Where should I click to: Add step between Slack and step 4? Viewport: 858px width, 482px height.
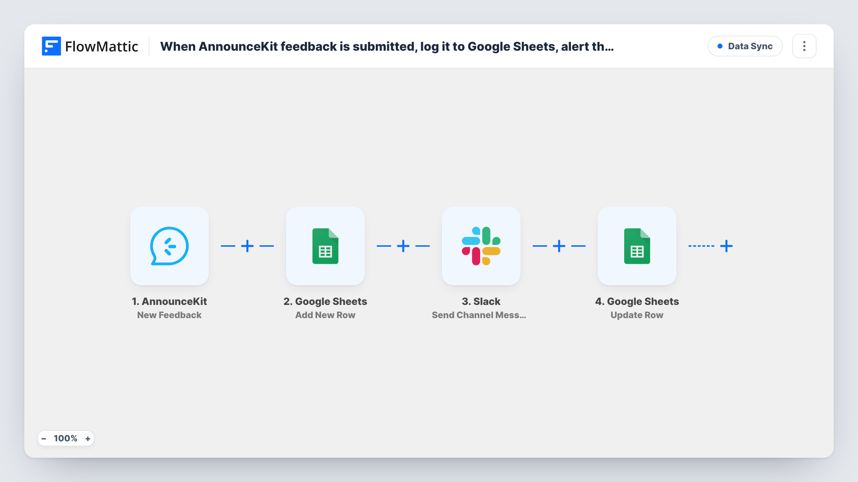point(559,246)
